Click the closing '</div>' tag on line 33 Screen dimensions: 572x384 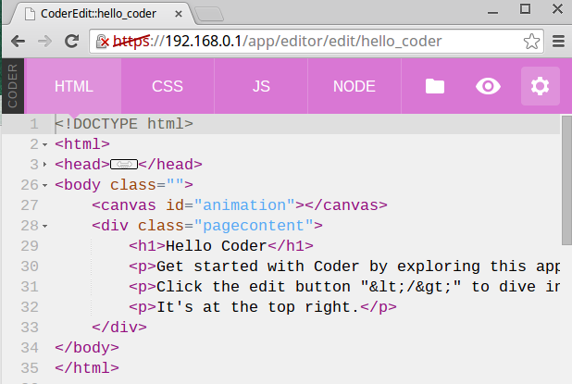pyautogui.click(x=119, y=328)
